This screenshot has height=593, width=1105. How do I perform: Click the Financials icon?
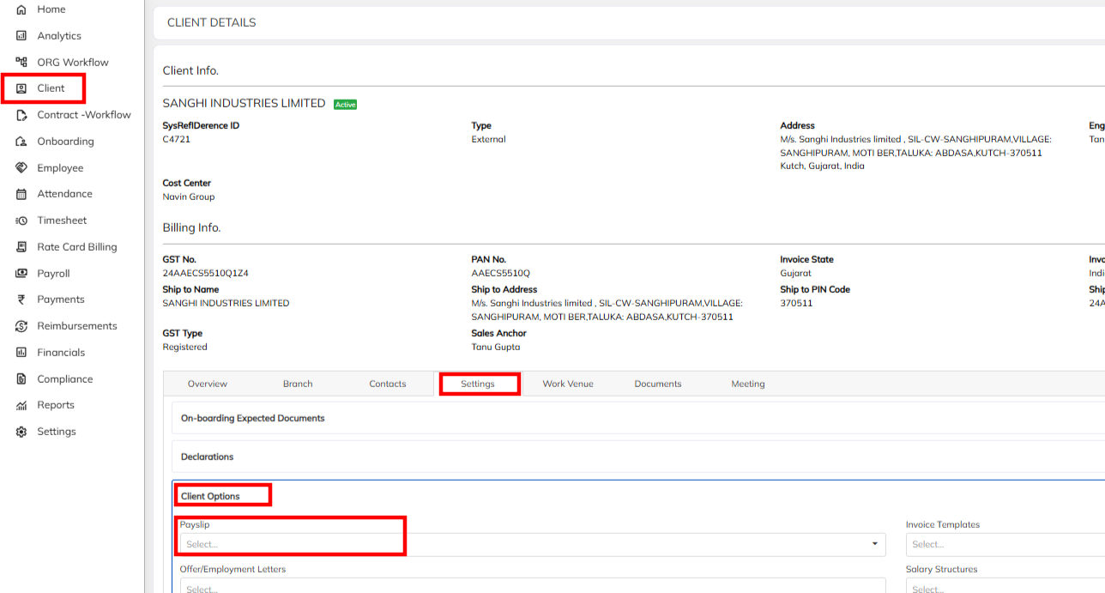[x=21, y=353]
